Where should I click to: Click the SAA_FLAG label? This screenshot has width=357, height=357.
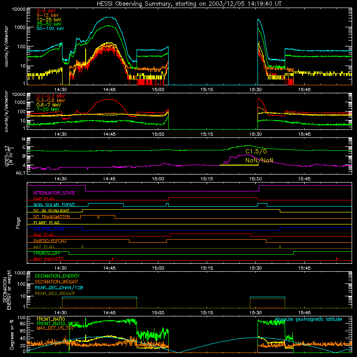pyautogui.click(x=44, y=235)
